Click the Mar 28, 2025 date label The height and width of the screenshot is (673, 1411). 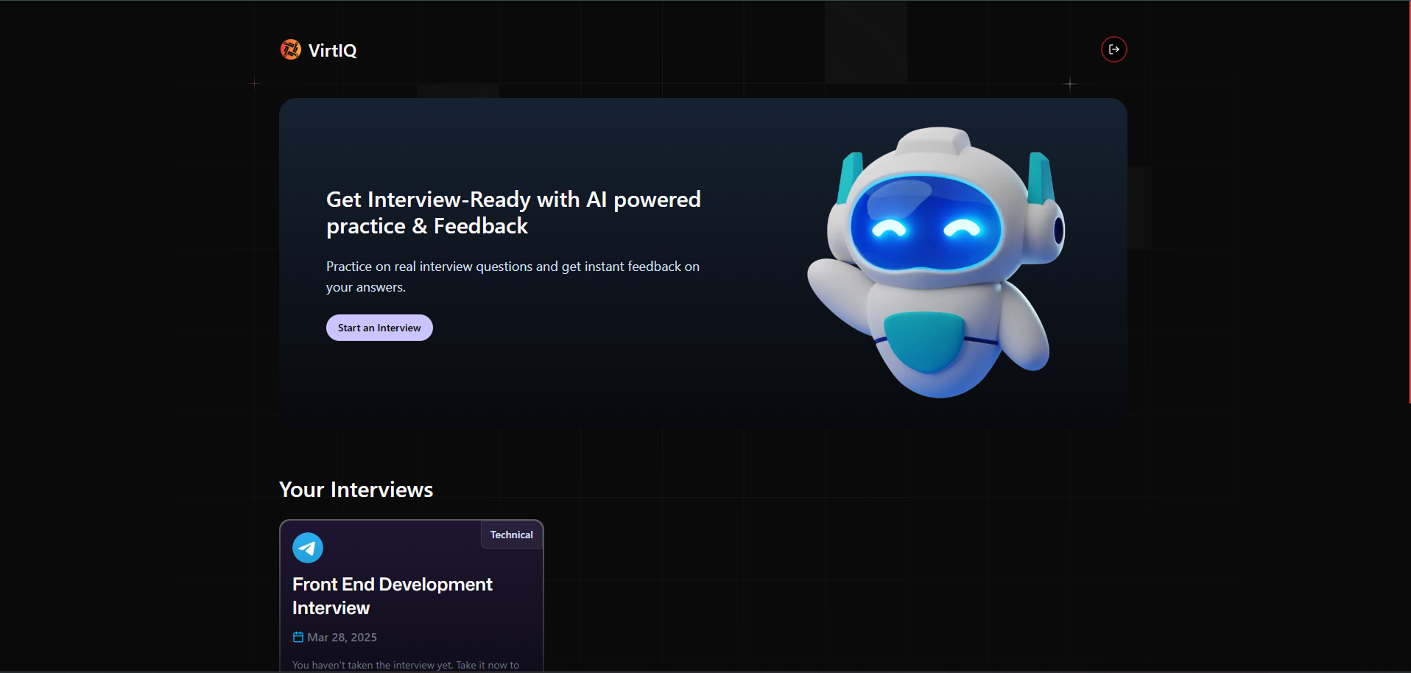point(342,637)
